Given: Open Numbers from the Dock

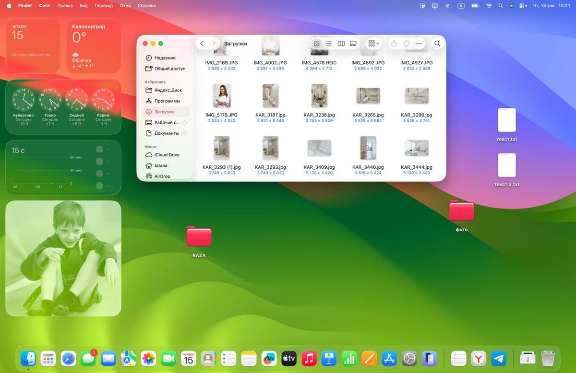Looking at the screenshot, I should point(349,358).
